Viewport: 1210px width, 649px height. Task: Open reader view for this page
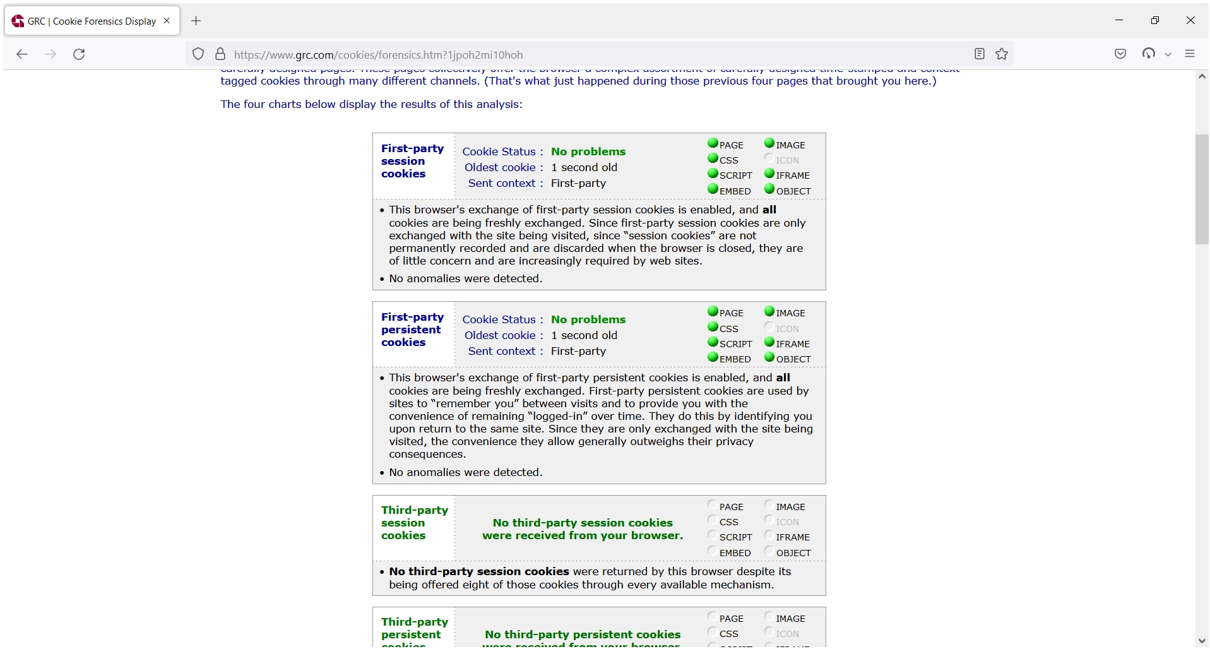(979, 54)
